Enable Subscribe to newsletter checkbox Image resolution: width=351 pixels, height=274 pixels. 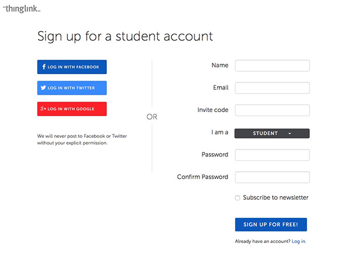point(238,198)
